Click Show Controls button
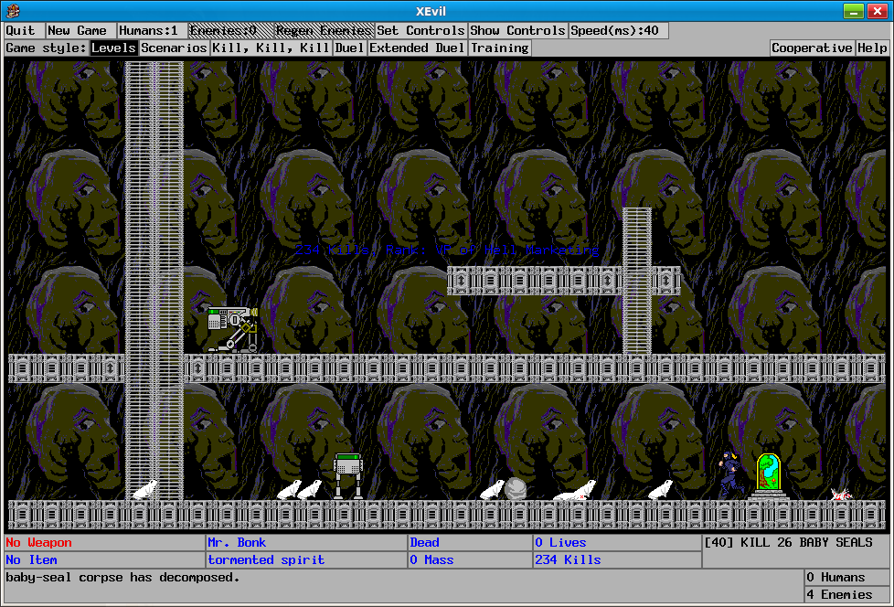 [517, 31]
